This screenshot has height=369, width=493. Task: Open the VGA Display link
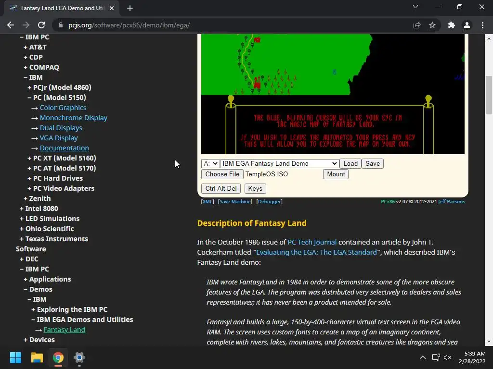[59, 138]
